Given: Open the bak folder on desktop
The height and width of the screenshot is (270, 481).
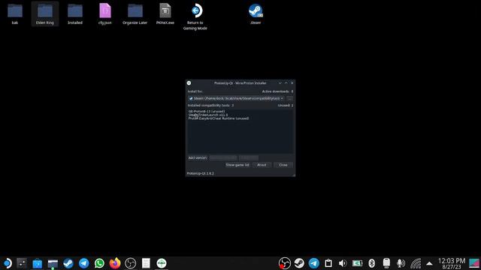Looking at the screenshot, I should (x=15, y=13).
